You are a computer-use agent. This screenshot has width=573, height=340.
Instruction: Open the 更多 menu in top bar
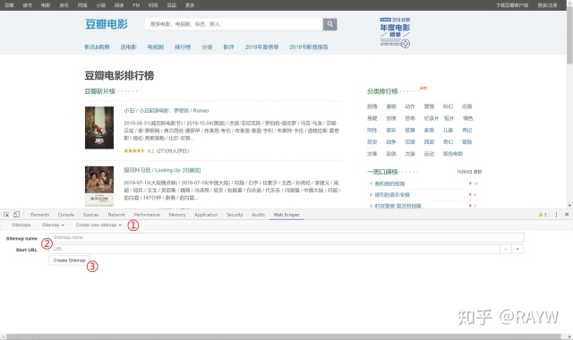click(x=190, y=5)
